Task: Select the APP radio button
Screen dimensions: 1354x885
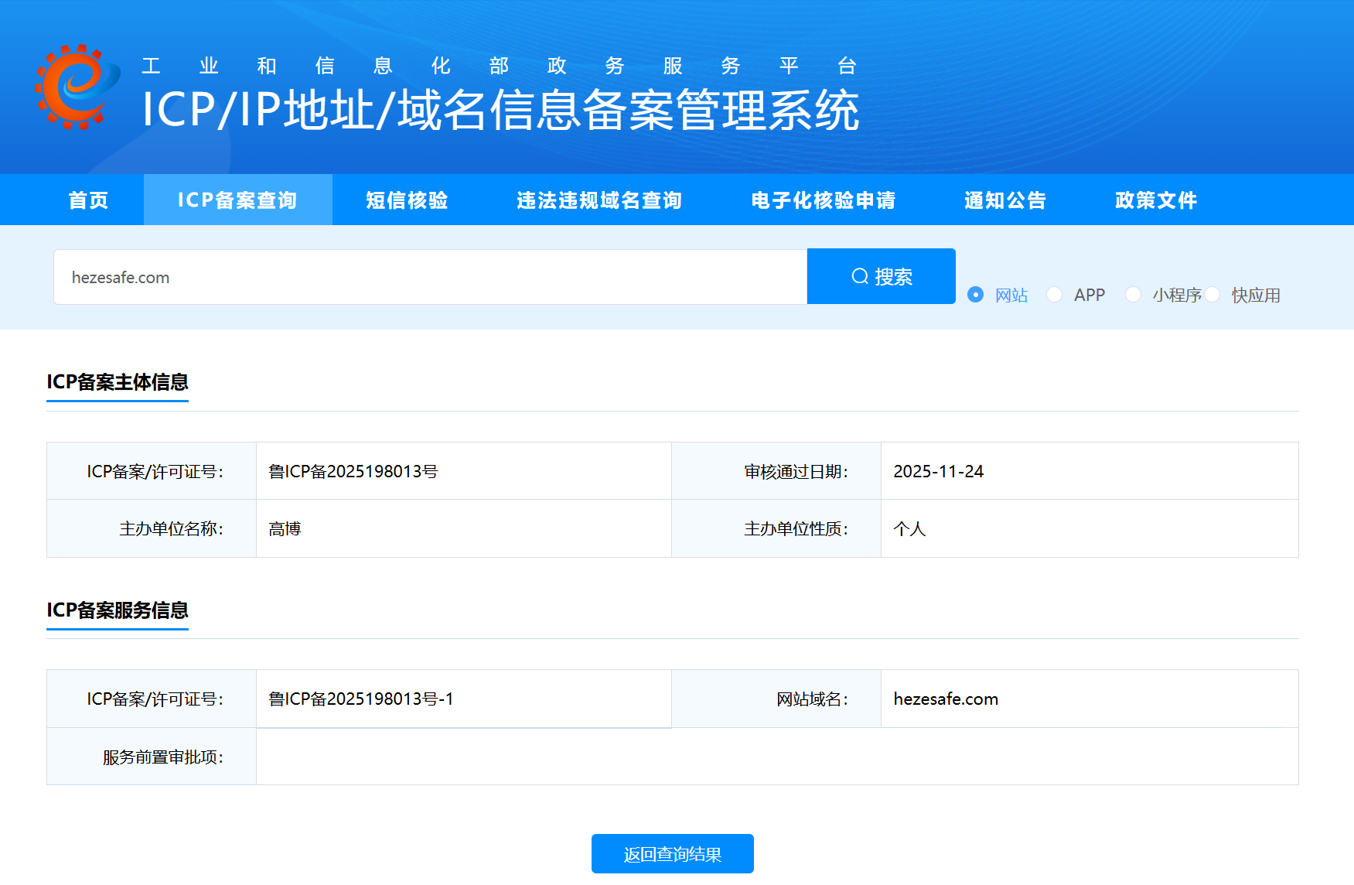Action: point(1054,295)
